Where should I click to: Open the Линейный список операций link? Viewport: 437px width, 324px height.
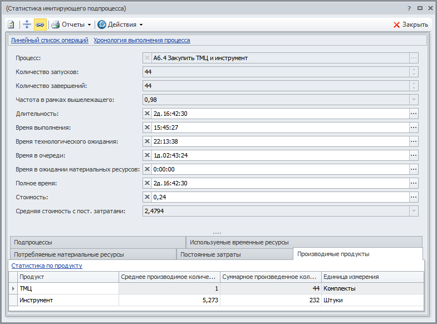pos(50,40)
